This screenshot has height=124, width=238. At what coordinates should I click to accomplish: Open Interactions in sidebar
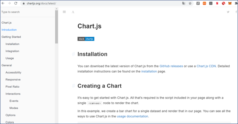[13, 94]
